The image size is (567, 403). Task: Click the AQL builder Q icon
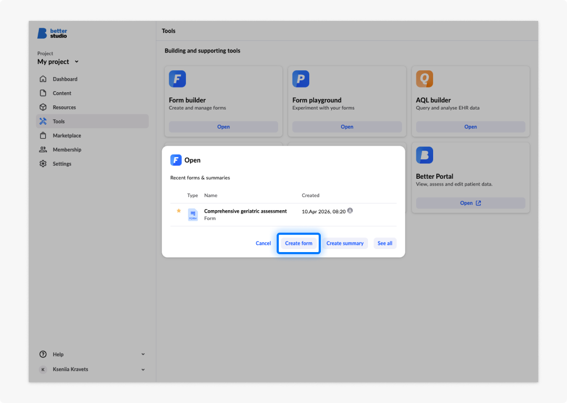pos(424,79)
